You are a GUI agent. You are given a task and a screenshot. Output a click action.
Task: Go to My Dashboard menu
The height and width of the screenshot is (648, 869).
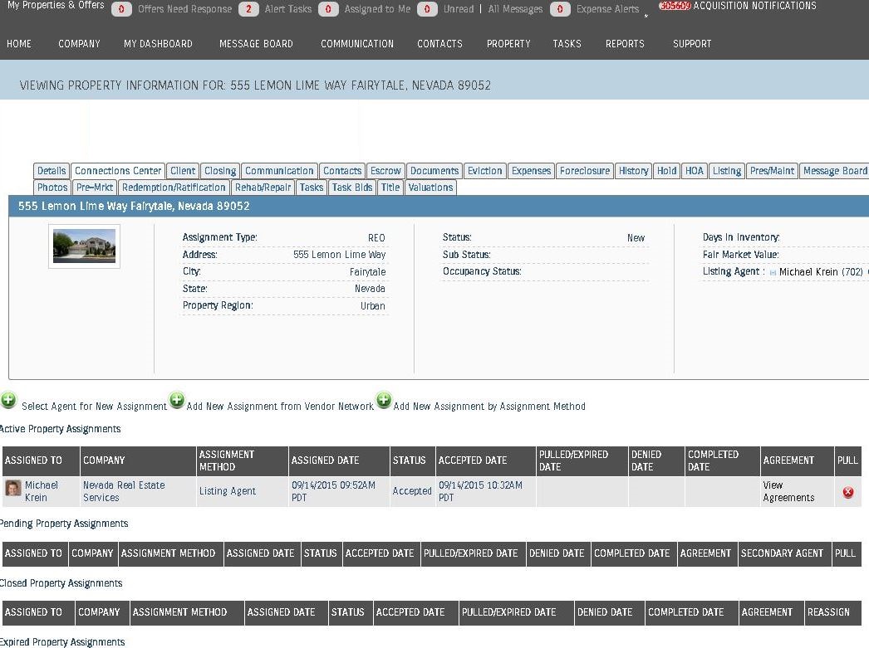(x=158, y=44)
